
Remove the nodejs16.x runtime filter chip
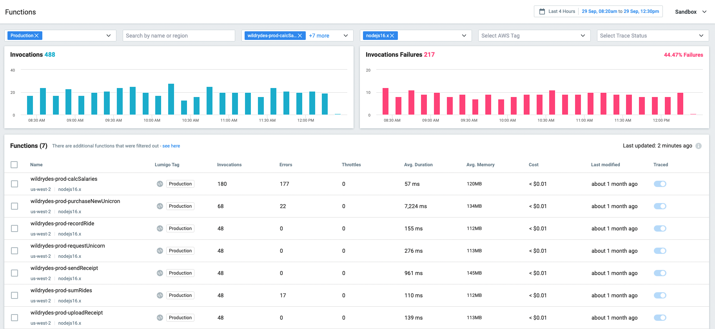[x=392, y=36]
